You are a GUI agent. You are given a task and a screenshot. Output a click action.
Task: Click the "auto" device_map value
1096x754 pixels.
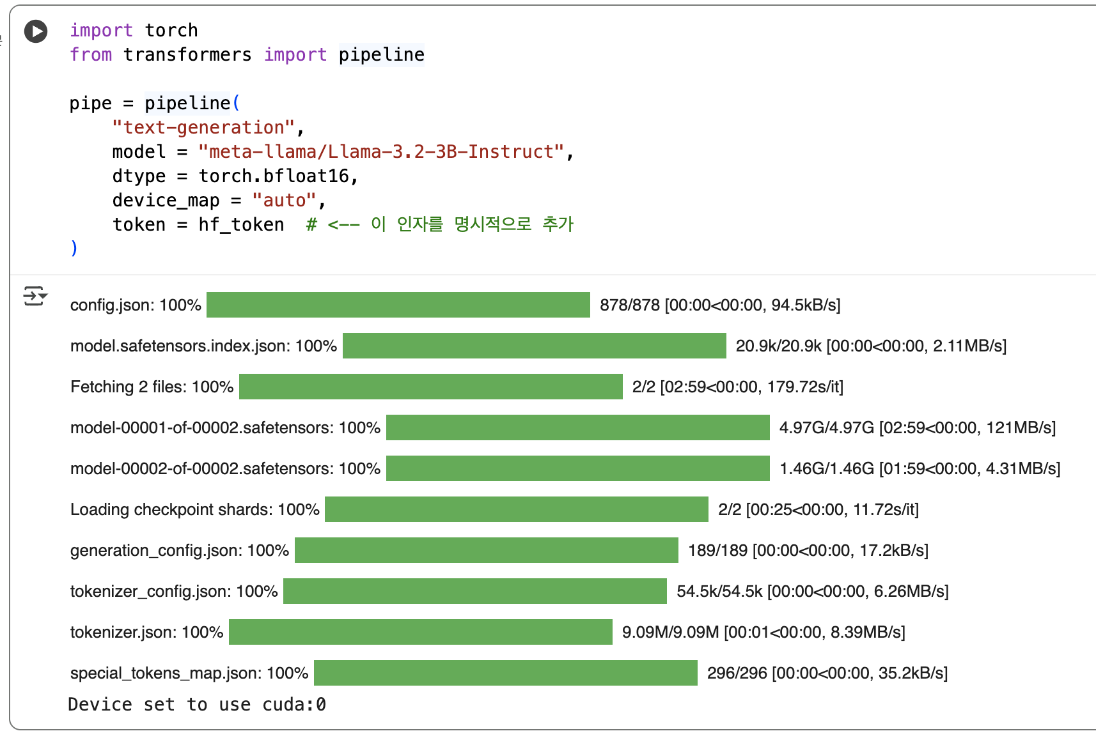(x=284, y=200)
